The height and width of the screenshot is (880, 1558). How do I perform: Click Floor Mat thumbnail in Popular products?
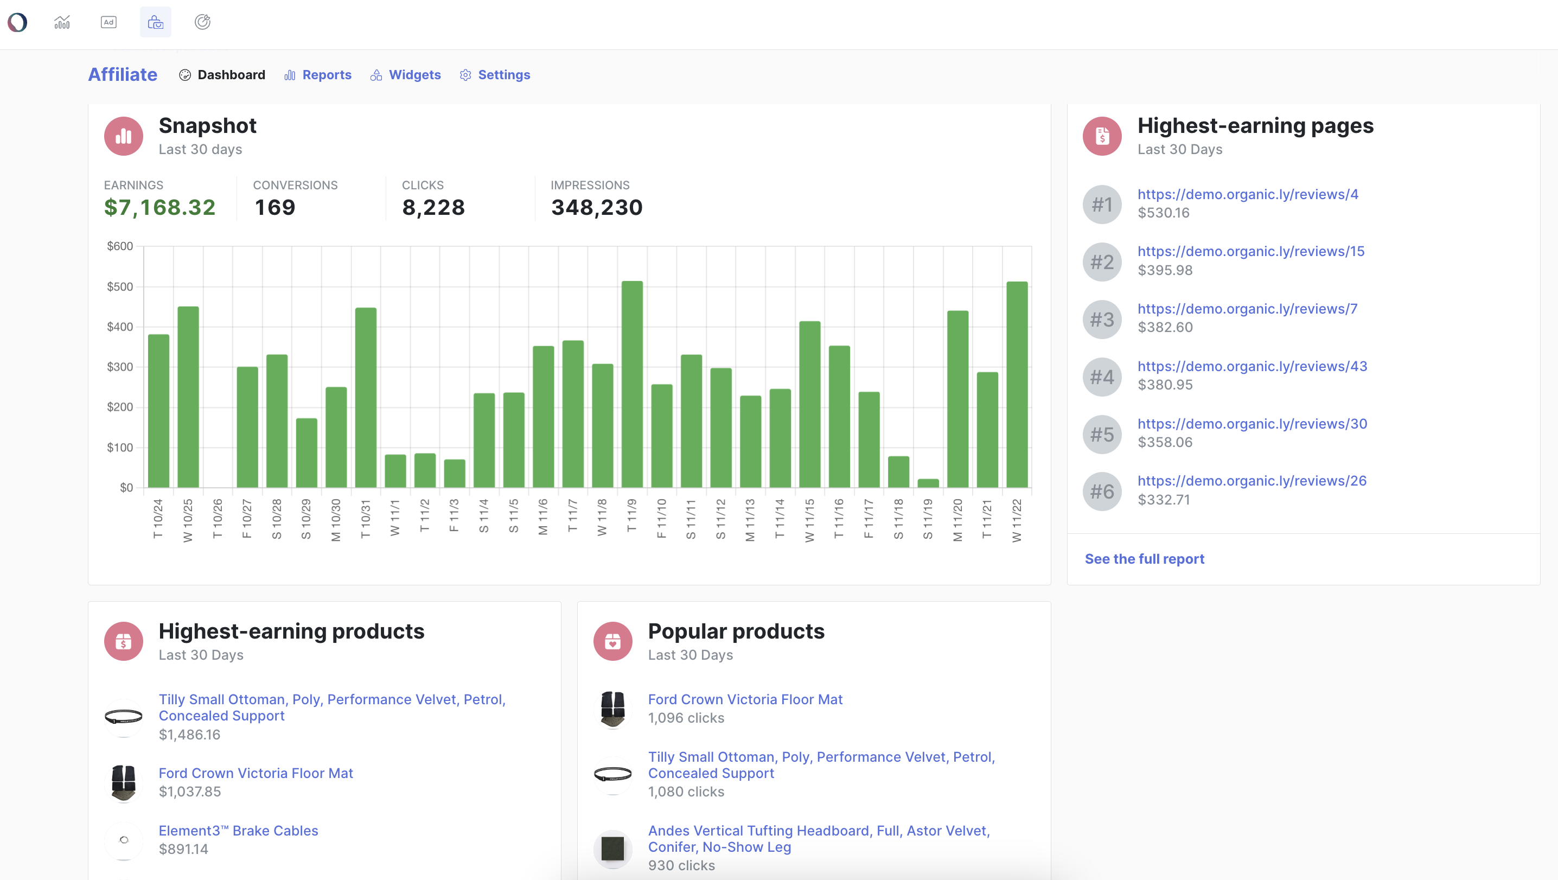pyautogui.click(x=612, y=709)
